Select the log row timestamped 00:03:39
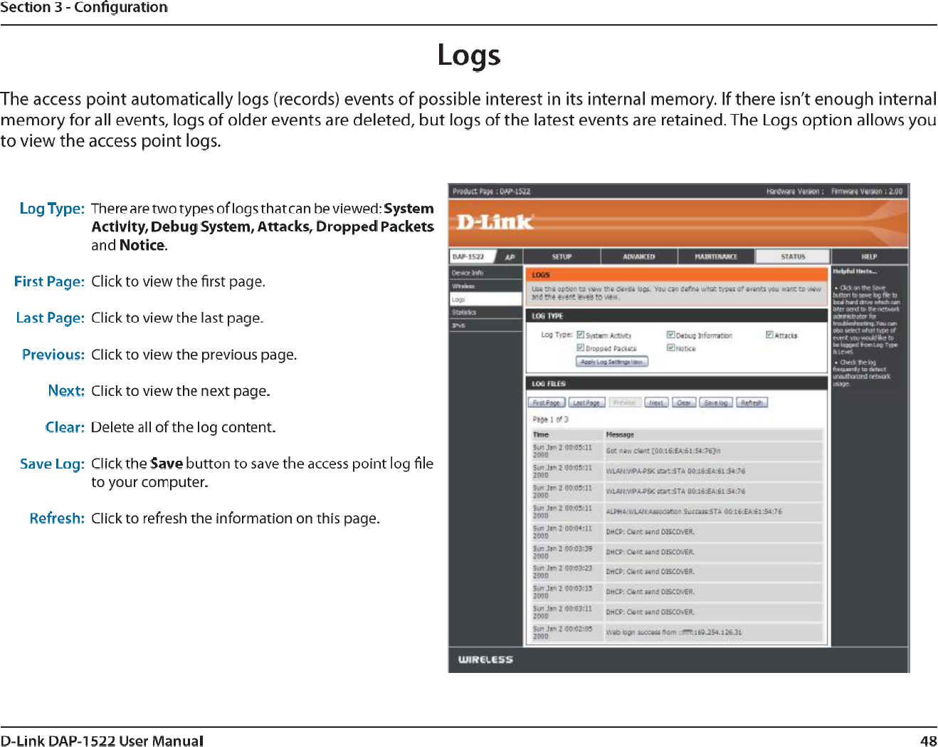The width and height of the screenshot is (938, 747). point(678,552)
